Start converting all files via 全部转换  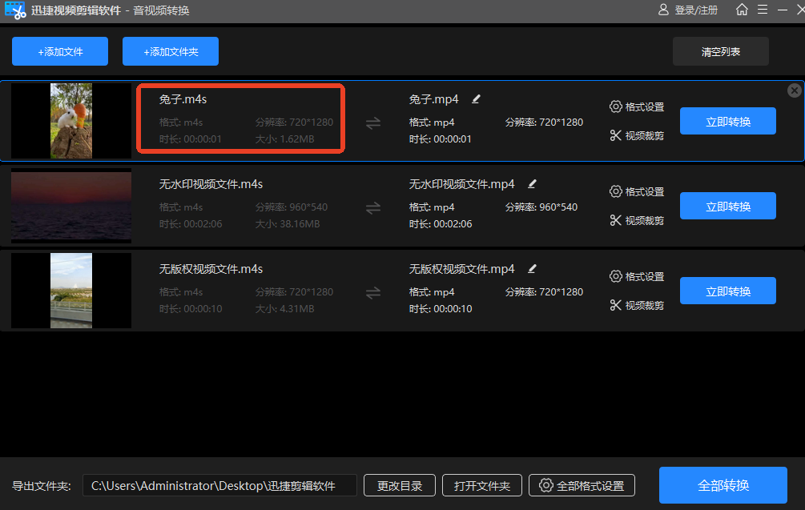point(722,485)
